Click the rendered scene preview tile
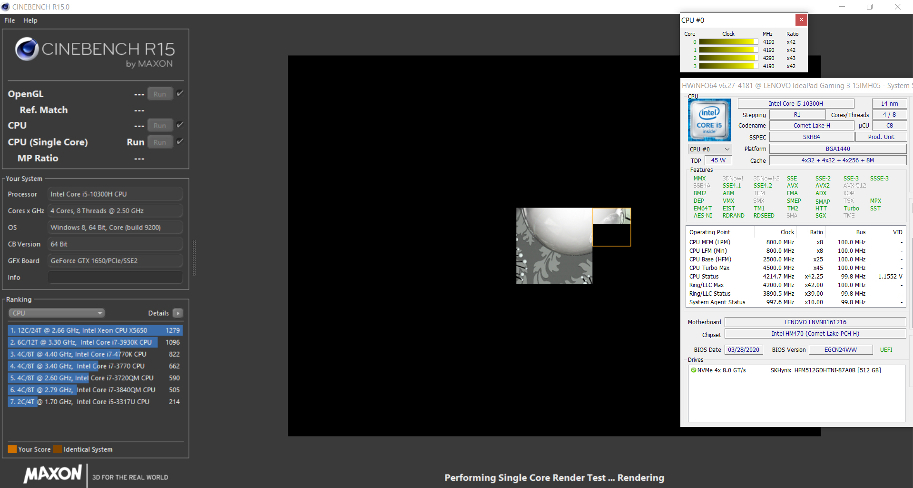The width and height of the screenshot is (913, 488). (x=554, y=246)
